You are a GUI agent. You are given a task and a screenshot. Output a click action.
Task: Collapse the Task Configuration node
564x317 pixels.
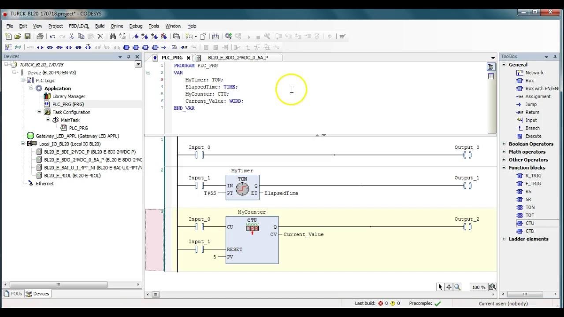click(40, 112)
